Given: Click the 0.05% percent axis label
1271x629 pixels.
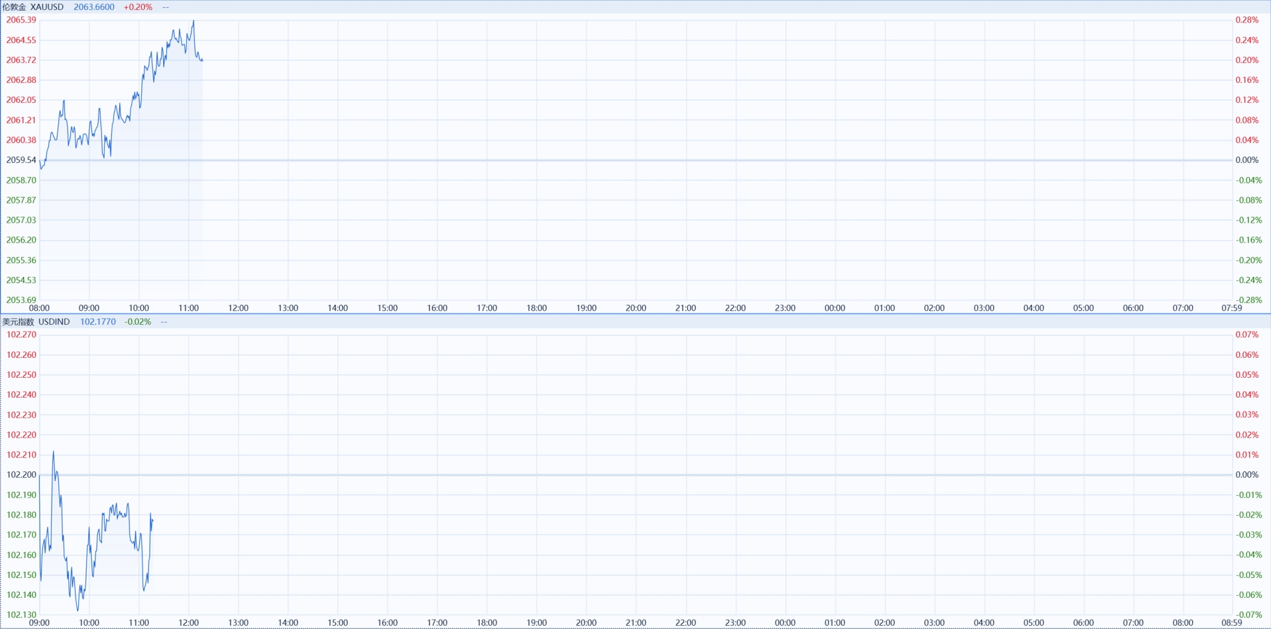Looking at the screenshot, I should click(1246, 375).
